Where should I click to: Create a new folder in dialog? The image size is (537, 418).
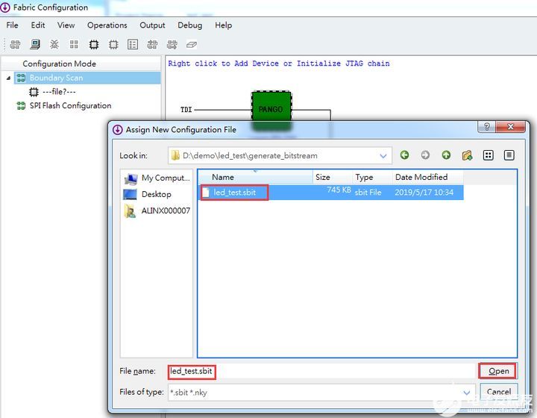click(467, 155)
